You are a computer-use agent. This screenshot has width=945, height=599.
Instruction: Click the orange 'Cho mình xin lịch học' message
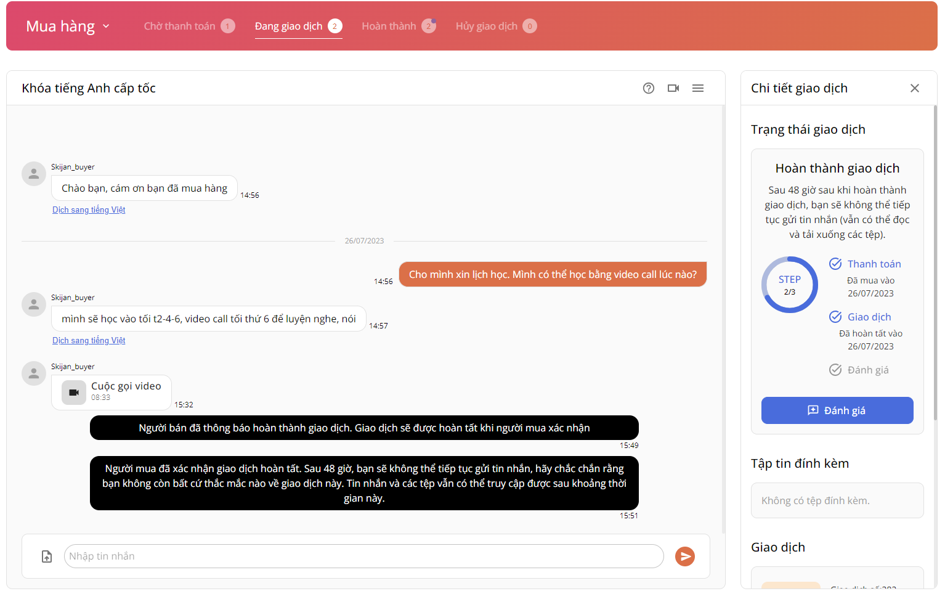(x=553, y=274)
